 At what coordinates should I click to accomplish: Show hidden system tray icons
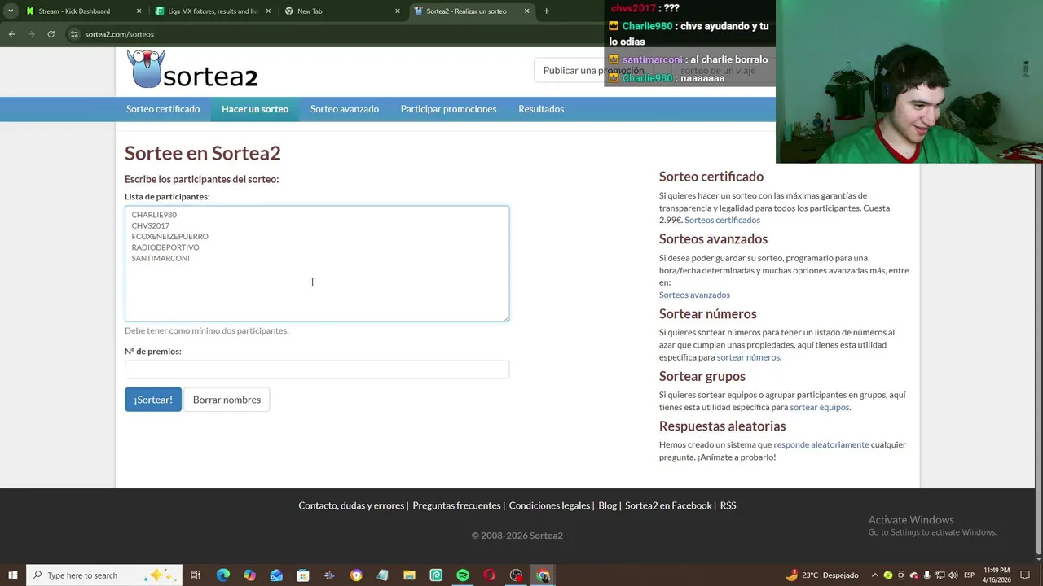coord(875,575)
